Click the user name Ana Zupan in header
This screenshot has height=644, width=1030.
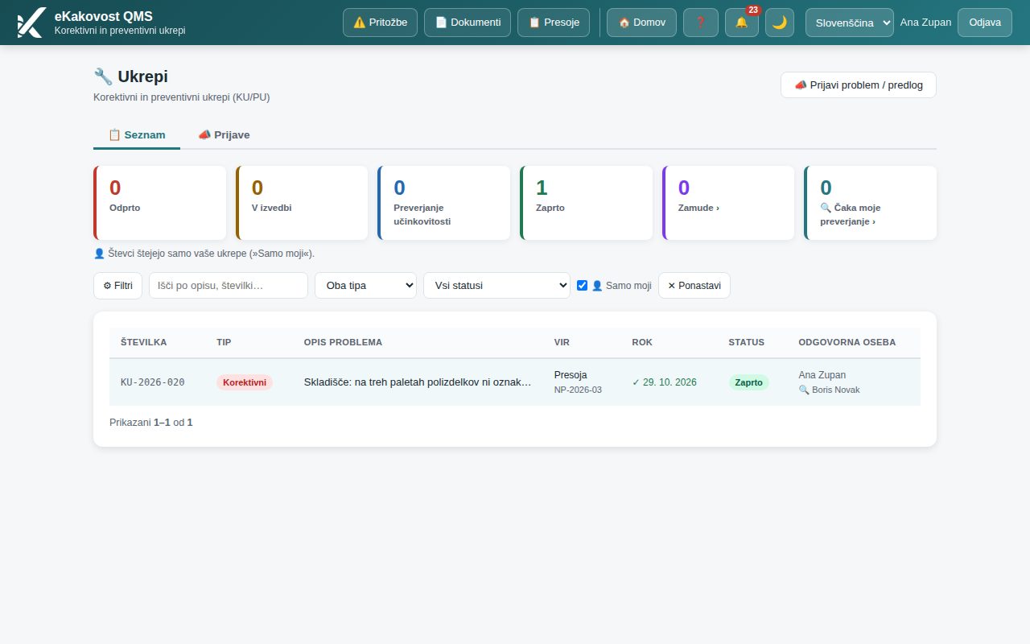[925, 23]
